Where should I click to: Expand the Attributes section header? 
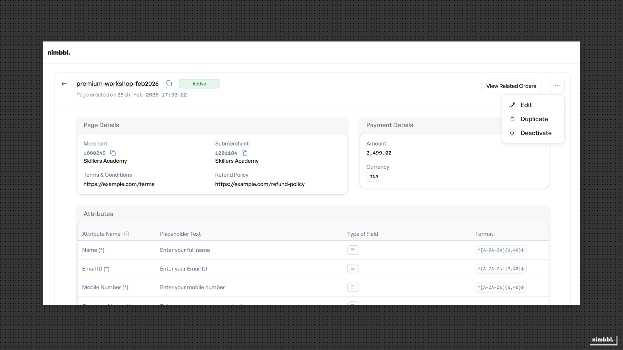click(x=98, y=214)
